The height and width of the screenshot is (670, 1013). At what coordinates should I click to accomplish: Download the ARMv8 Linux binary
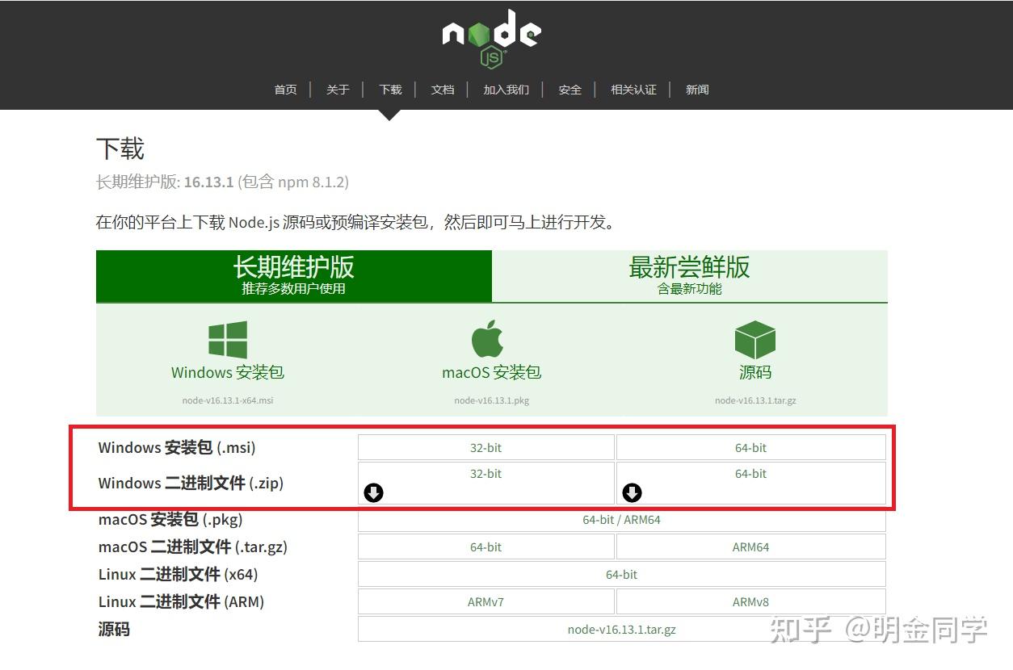pyautogui.click(x=750, y=601)
